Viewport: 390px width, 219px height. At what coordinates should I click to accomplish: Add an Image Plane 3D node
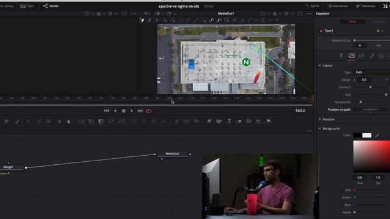pos(208,121)
